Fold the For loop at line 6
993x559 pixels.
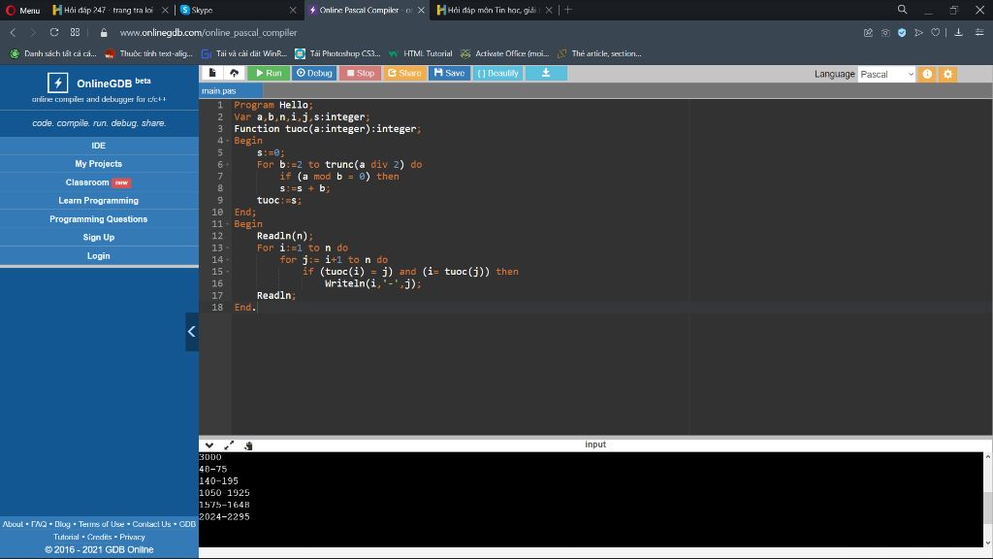pos(228,165)
